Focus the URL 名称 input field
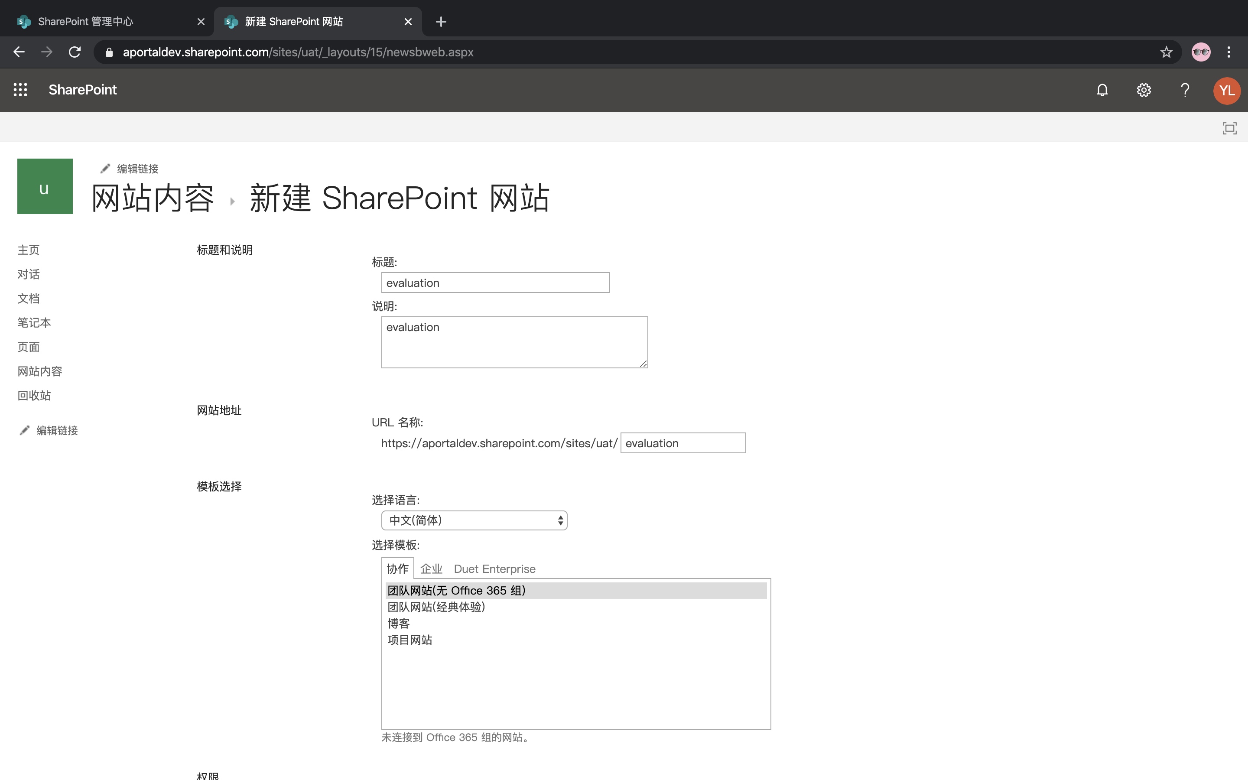 [x=683, y=443]
